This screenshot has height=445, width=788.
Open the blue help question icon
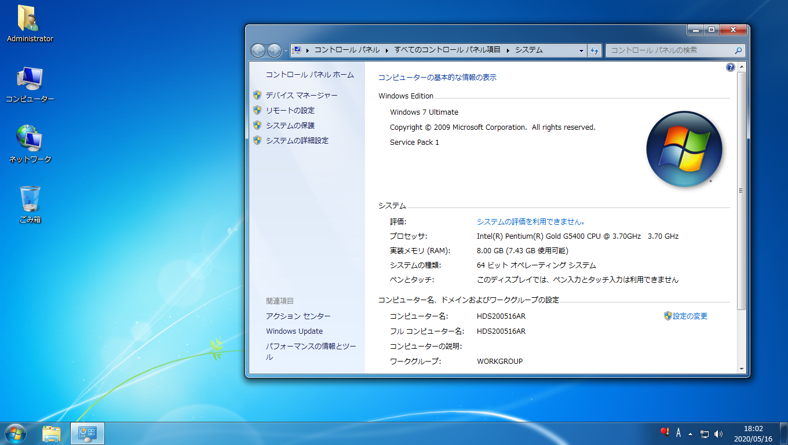[x=730, y=68]
